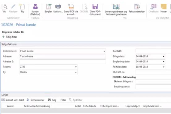Open Kunde (Debitor) card icon
Screen dimensions: 171x114
pos(35,6)
